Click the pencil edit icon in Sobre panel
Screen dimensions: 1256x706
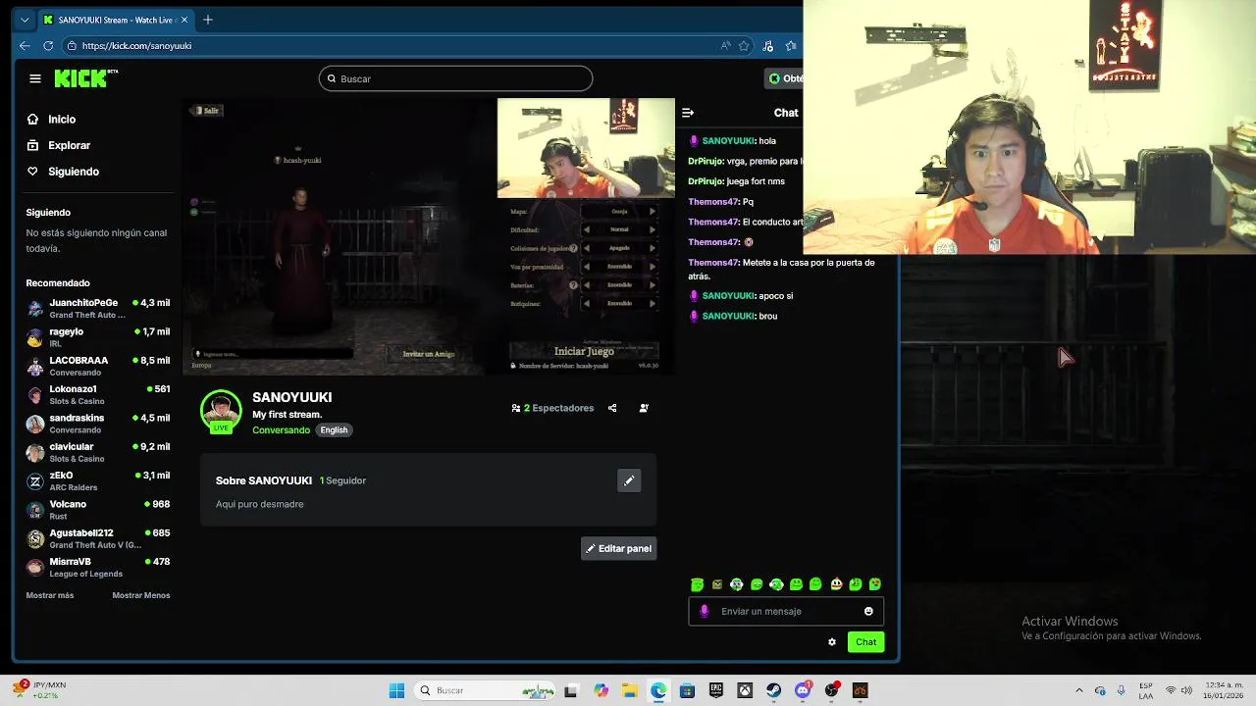coord(629,480)
